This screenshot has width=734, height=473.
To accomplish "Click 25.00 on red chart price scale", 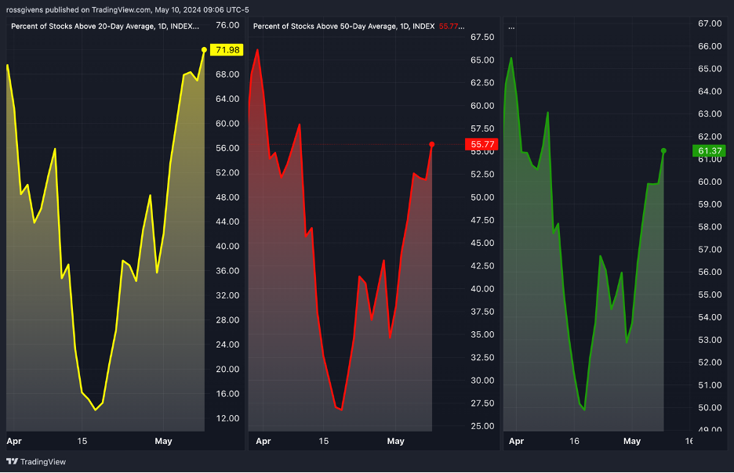I will click(482, 426).
